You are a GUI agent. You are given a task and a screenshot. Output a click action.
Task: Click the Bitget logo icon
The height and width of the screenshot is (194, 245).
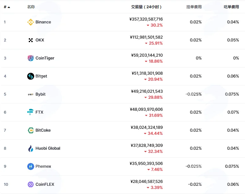(31, 76)
